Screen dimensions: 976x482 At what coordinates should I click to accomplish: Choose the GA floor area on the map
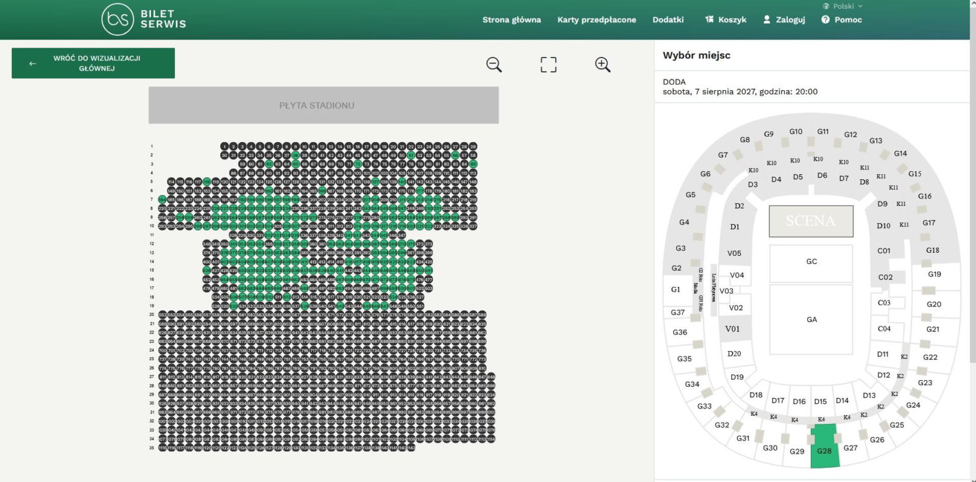click(811, 319)
